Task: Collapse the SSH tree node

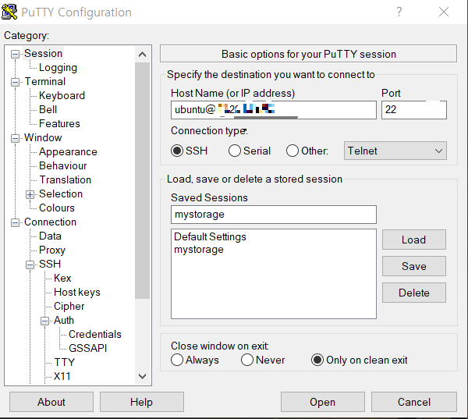Action: [30, 265]
